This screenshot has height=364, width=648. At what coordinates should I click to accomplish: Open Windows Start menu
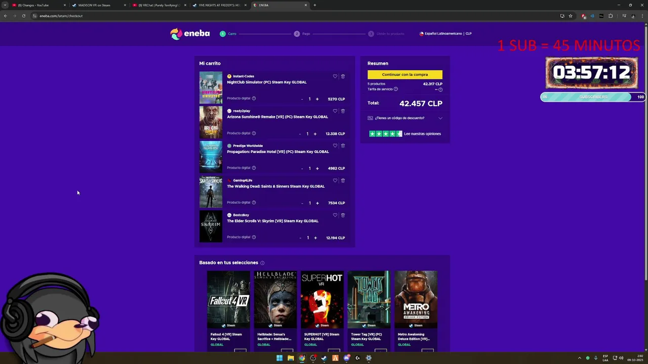[x=279, y=358]
